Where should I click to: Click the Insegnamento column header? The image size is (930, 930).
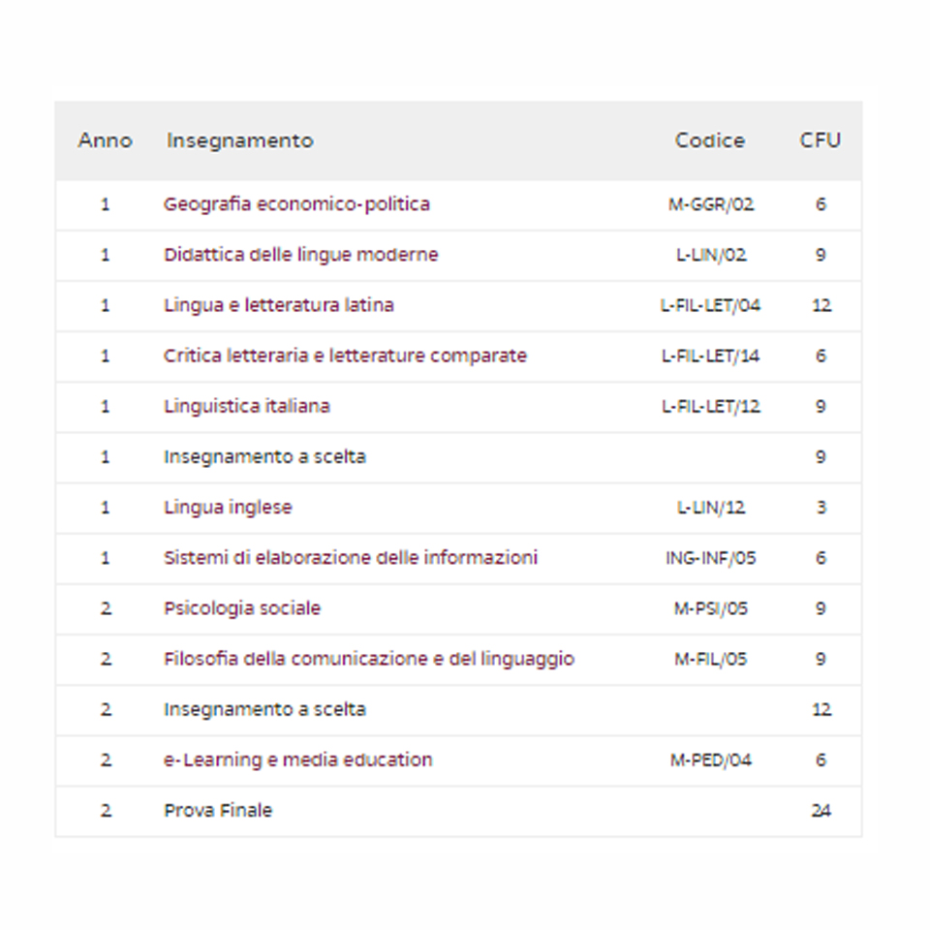239,140
